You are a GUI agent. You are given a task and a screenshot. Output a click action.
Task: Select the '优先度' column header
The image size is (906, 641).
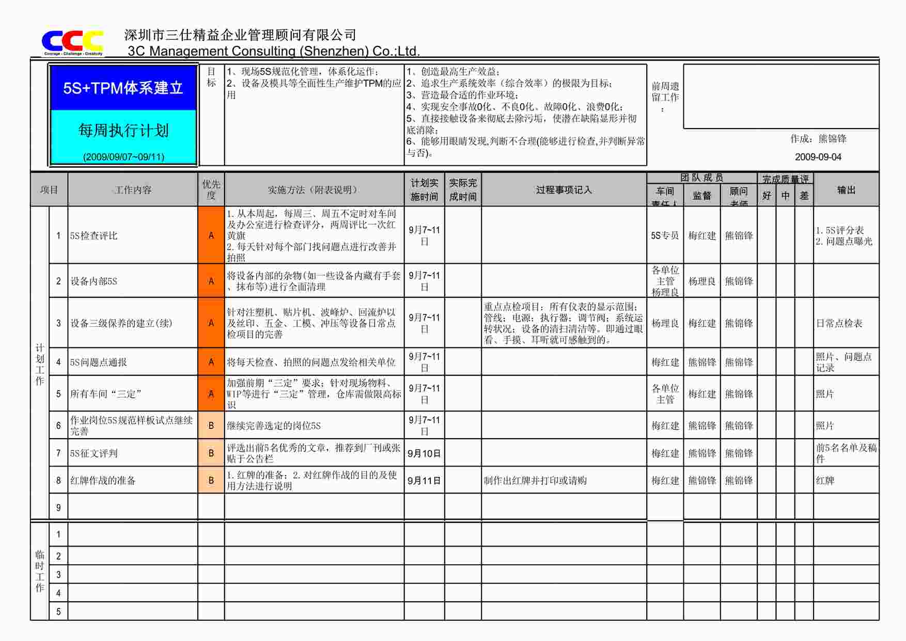(x=211, y=190)
